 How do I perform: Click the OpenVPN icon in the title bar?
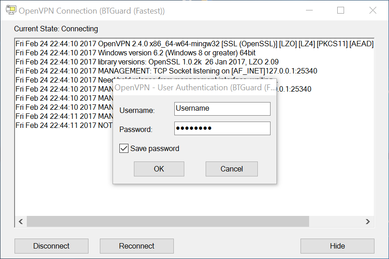pos(10,10)
